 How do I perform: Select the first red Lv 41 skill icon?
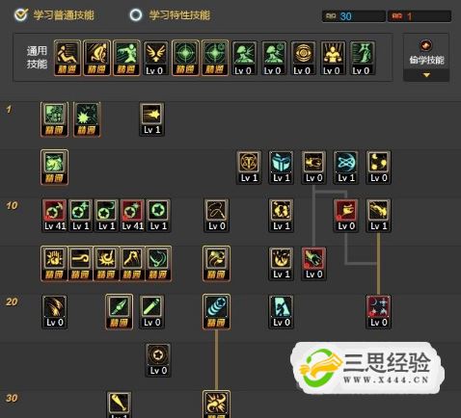(54, 216)
